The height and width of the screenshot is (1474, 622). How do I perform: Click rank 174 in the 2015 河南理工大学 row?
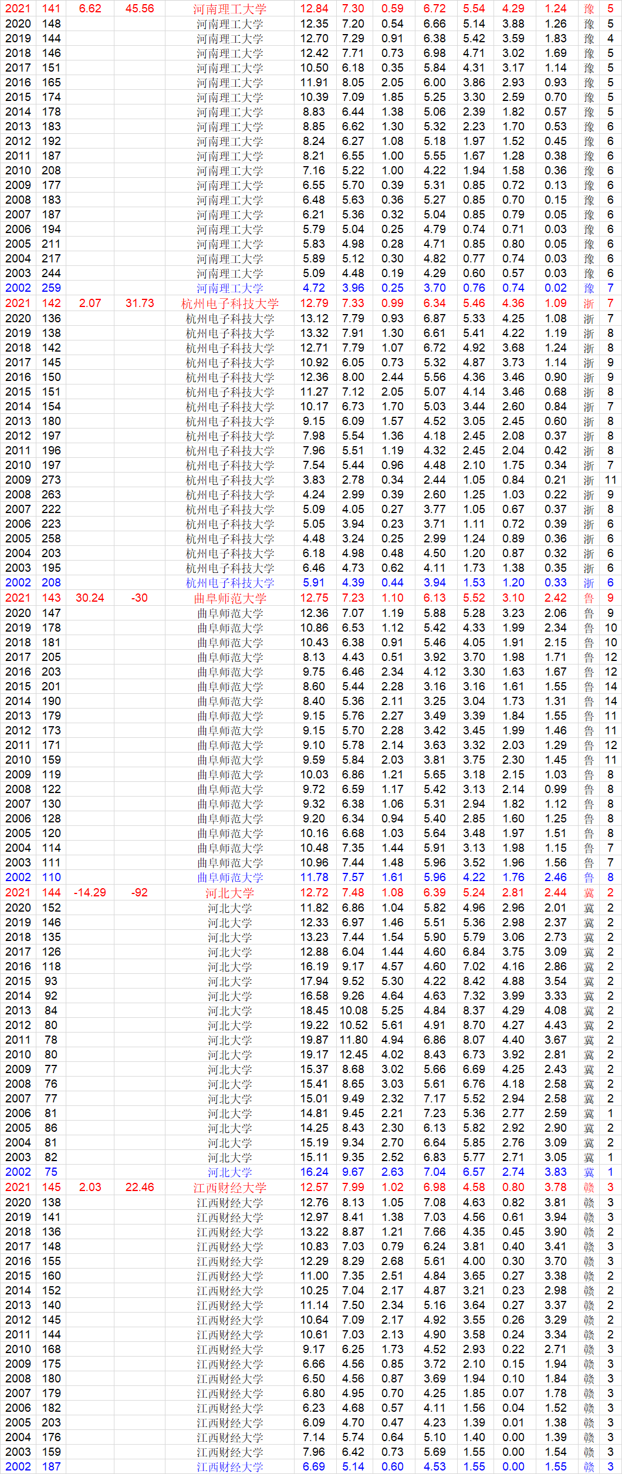(51, 97)
